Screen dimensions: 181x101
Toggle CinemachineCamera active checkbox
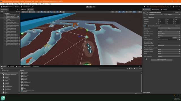pyautogui.click(x=147, y=12)
